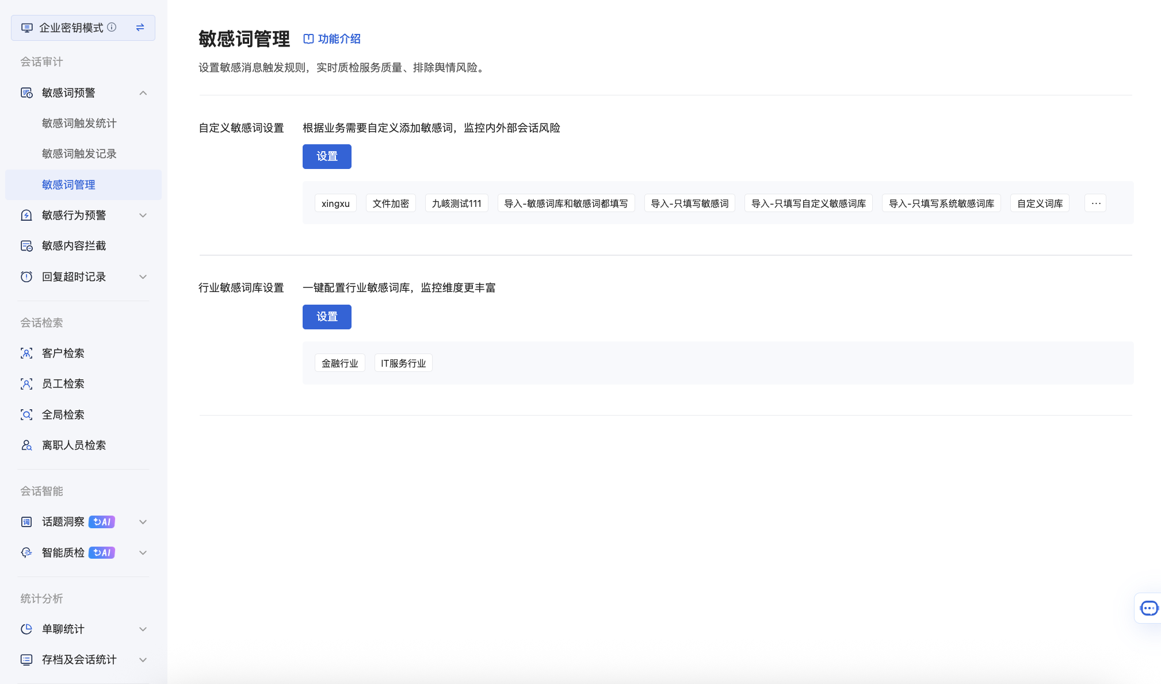Open the floating chat assistant icon
The width and height of the screenshot is (1161, 684).
coord(1149,608)
